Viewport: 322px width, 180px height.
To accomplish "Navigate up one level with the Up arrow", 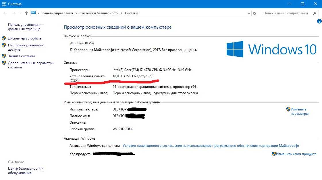I will 26,13.
